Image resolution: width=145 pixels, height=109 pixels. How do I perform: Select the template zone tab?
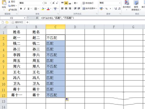[x=17, y=22]
